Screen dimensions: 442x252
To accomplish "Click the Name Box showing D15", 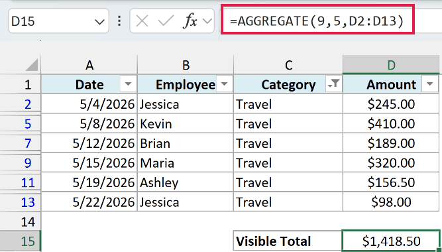I will click(x=58, y=21).
